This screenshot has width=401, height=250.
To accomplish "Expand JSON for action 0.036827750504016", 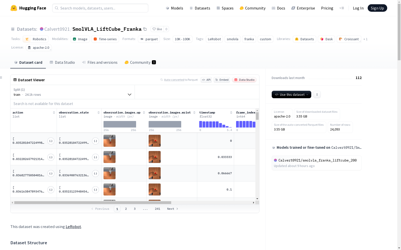I will click(51, 173).
